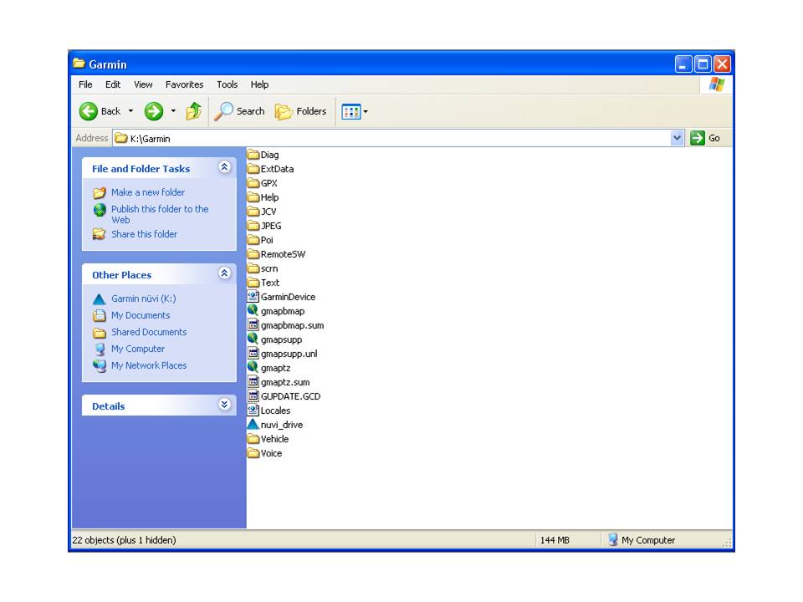Open the Back button history dropdown
Image resolution: width=803 pixels, height=602 pixels.
(131, 111)
